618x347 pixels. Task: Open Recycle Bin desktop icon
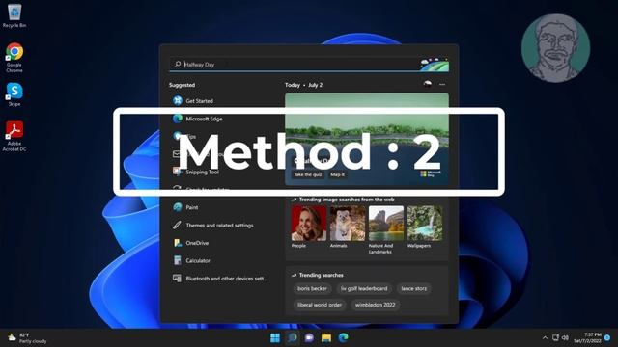14,15
